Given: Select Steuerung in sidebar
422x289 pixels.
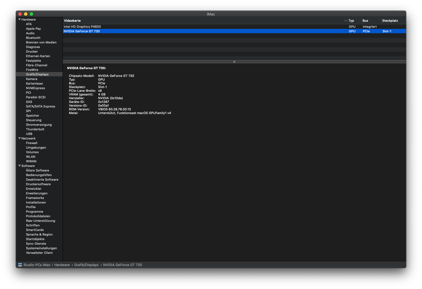Looking at the screenshot, I should (x=34, y=120).
